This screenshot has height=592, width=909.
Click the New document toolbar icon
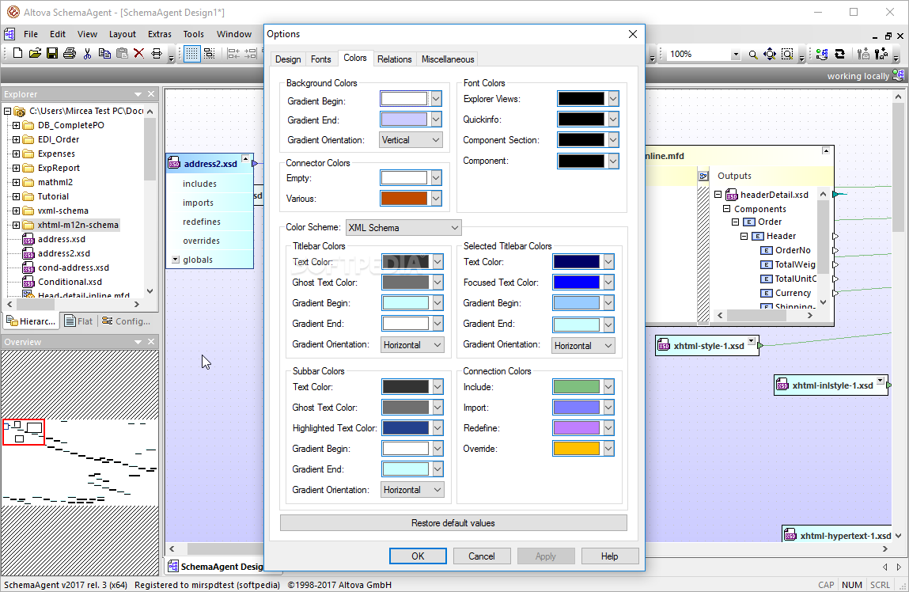(x=17, y=54)
